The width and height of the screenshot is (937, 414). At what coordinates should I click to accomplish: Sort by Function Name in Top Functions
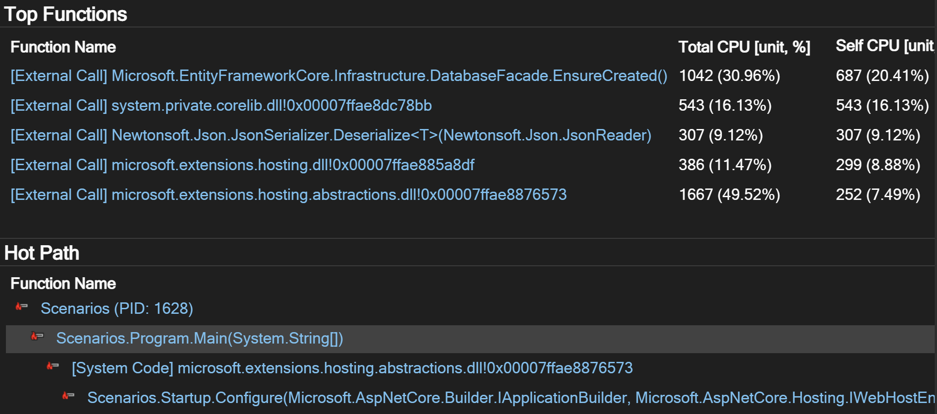coord(62,47)
